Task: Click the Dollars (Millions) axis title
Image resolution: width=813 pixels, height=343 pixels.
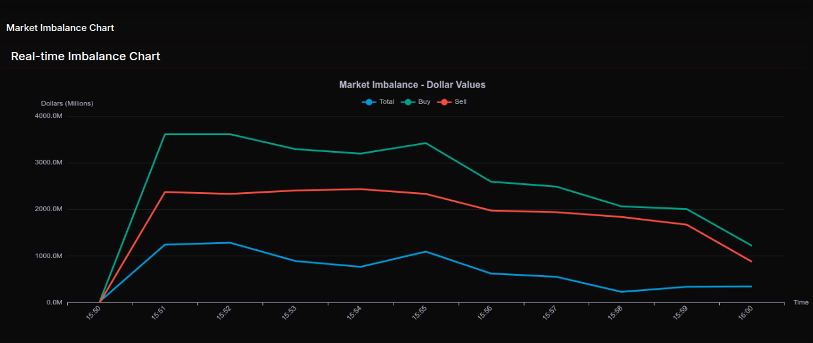Action: [67, 103]
